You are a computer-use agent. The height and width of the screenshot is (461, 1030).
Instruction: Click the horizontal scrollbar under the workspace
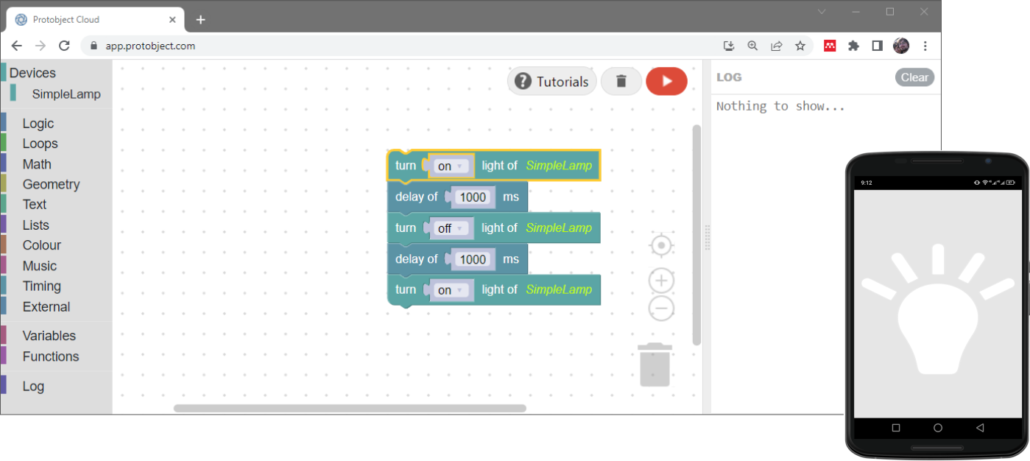pos(350,408)
